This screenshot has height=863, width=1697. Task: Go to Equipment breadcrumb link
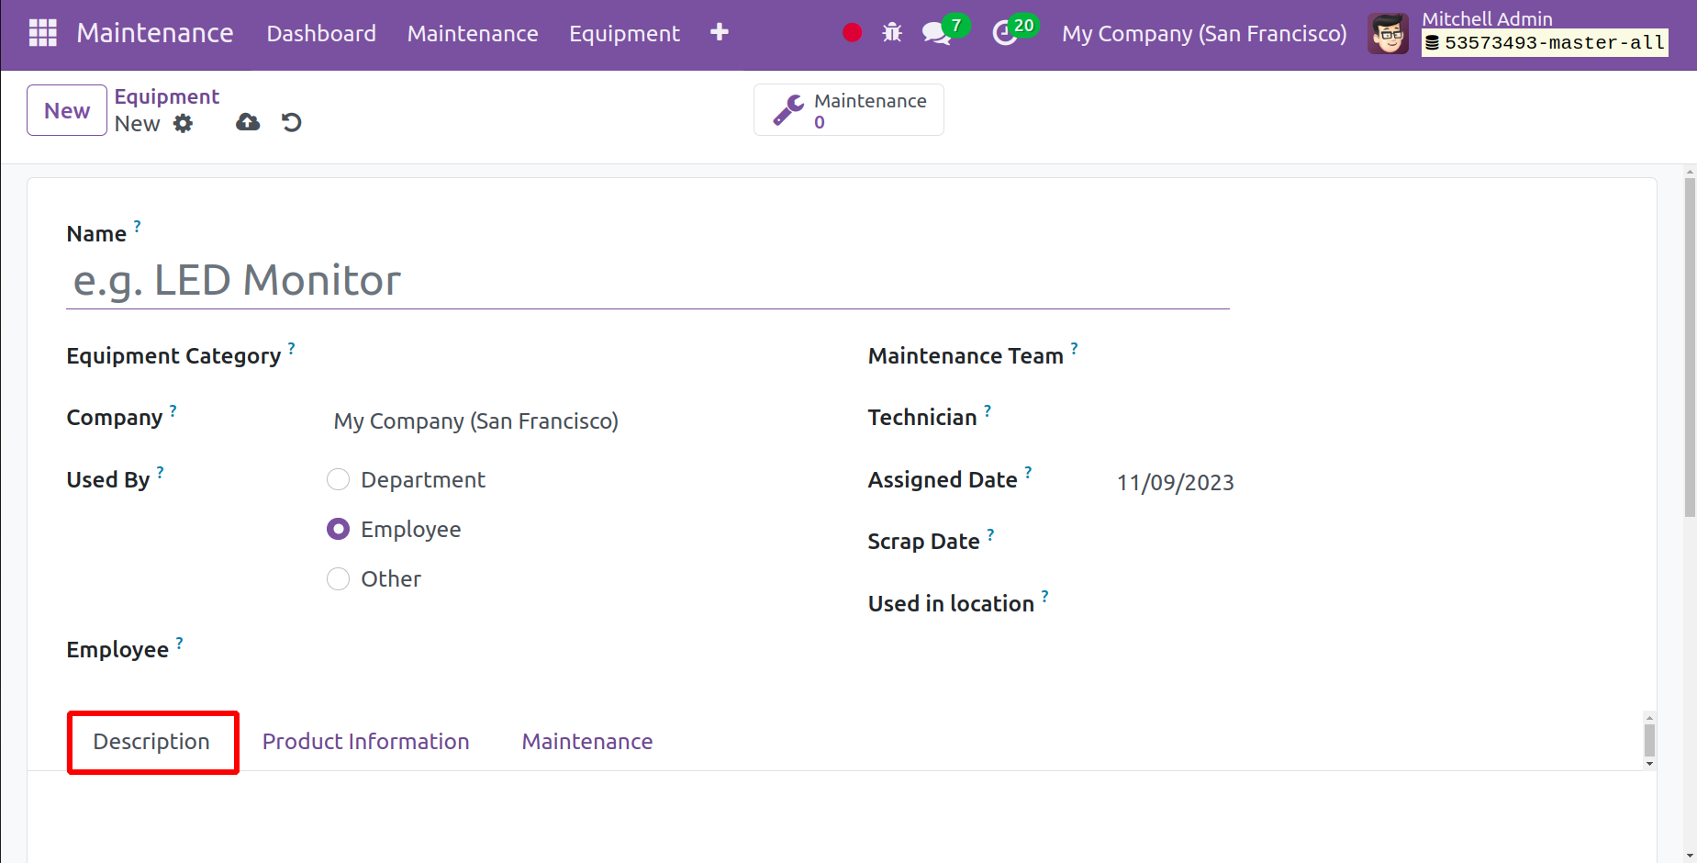(167, 96)
